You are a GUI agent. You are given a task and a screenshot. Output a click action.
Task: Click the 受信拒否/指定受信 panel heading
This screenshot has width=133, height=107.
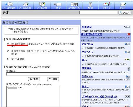point(15,22)
